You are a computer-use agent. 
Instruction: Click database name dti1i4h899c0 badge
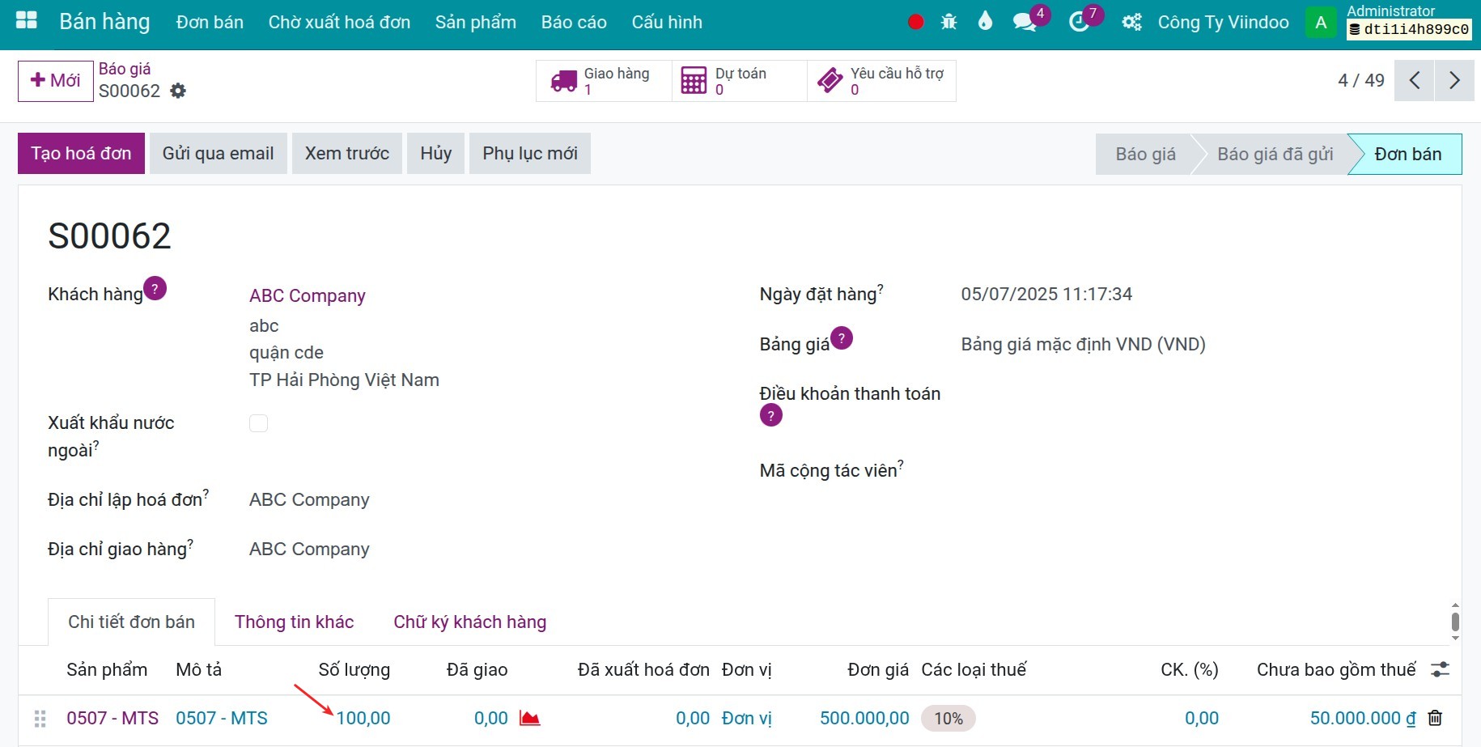[x=1409, y=29]
